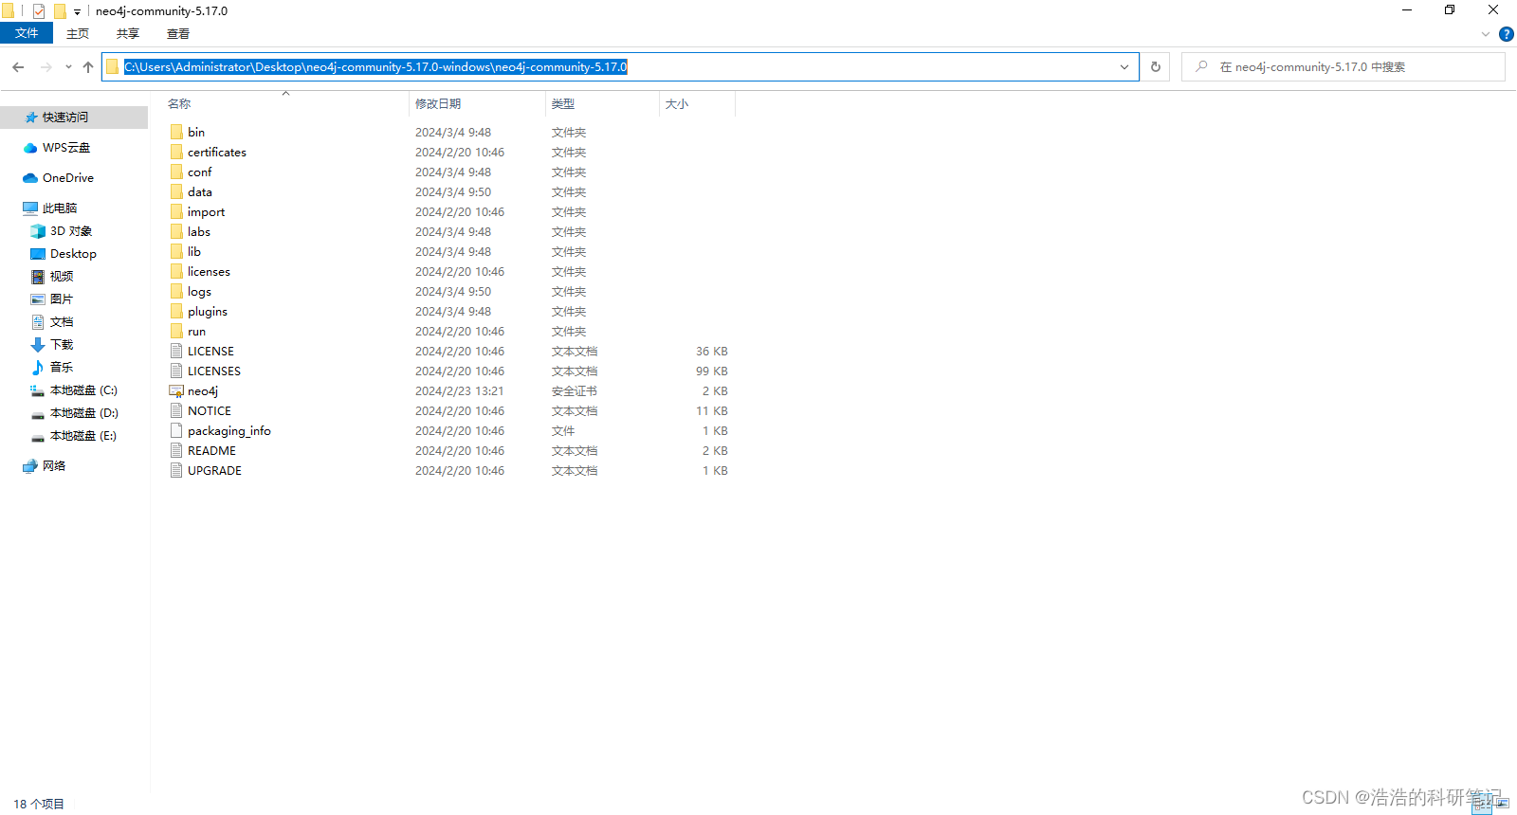Open quick access toolbar customize dropdown
The height and width of the screenshot is (815, 1517).
[x=77, y=12]
